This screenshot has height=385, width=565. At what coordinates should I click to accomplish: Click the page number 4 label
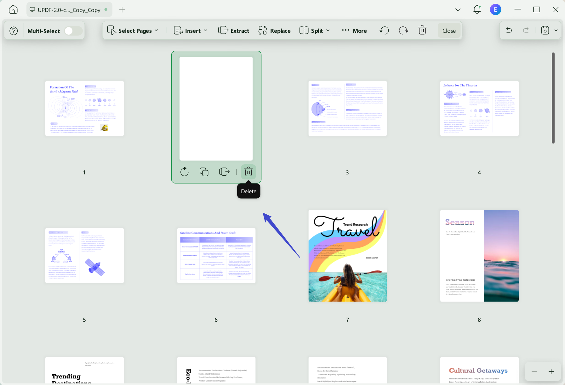pos(479,173)
